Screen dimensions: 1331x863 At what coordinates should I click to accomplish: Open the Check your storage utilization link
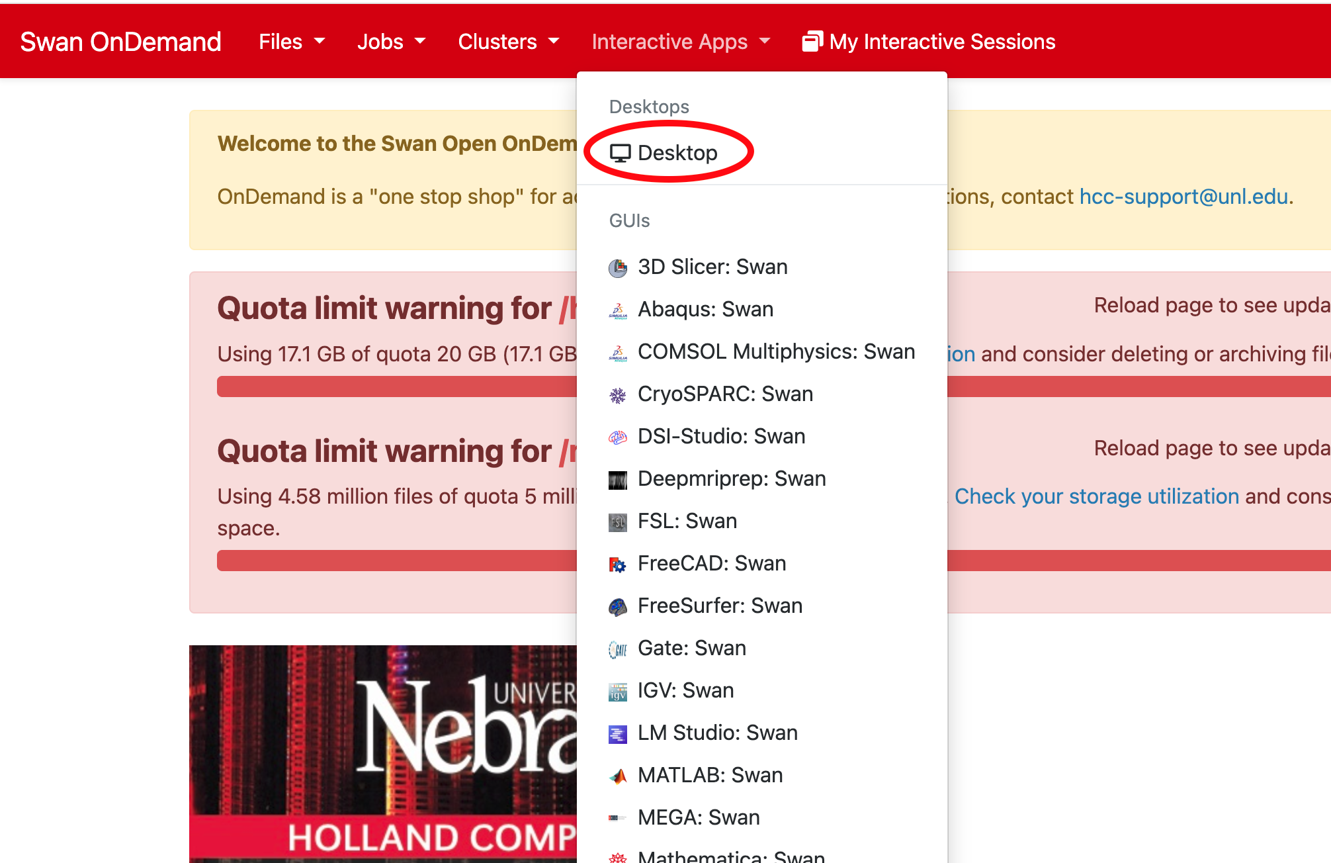pyautogui.click(x=1096, y=496)
